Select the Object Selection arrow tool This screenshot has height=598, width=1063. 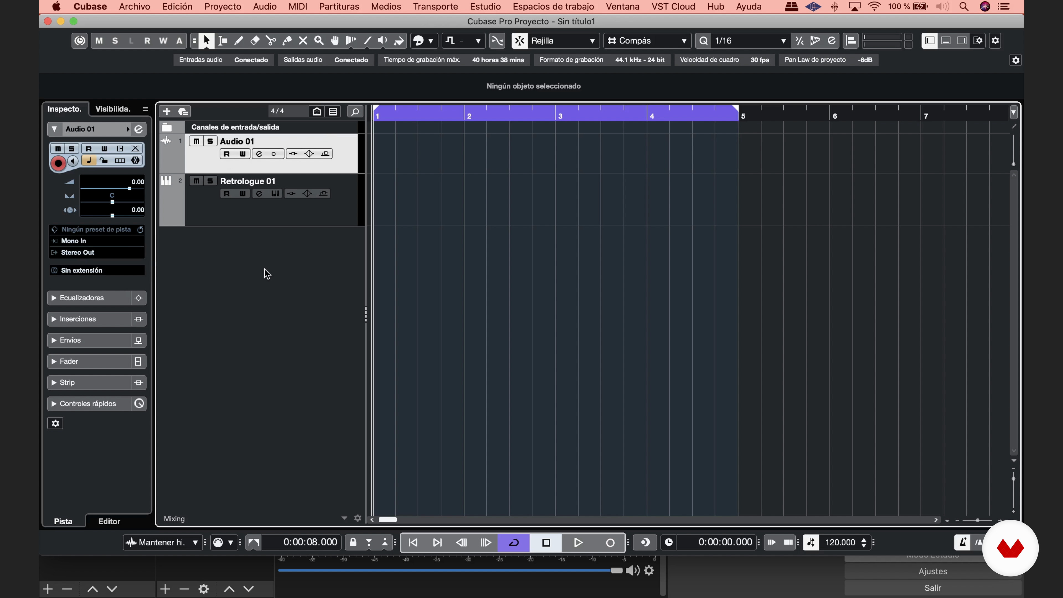click(206, 40)
